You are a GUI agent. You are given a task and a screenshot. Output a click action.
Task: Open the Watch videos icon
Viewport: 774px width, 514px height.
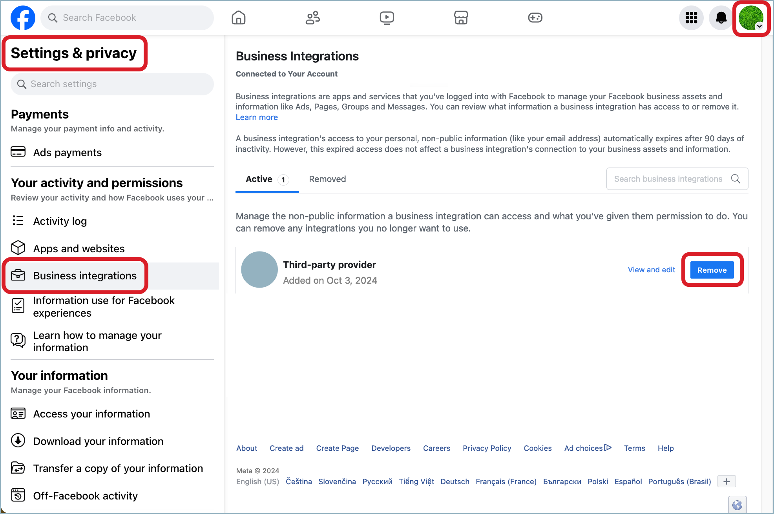(387, 18)
